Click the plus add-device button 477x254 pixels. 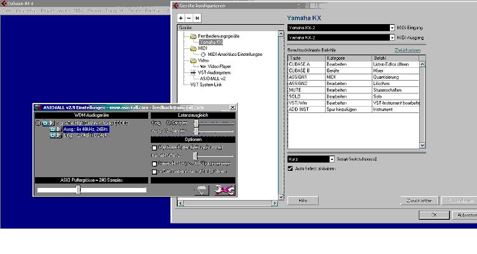click(x=181, y=18)
